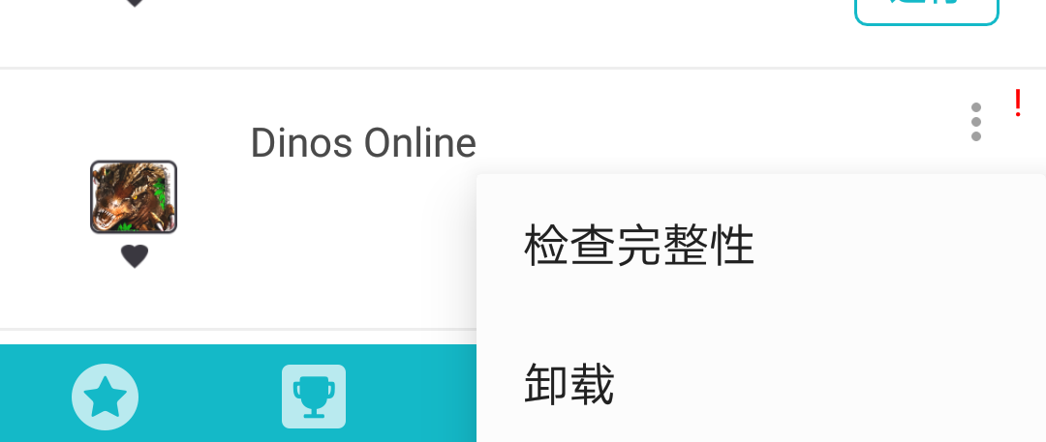
Task: View the alert beside the kebab menu
Action: click(1017, 103)
